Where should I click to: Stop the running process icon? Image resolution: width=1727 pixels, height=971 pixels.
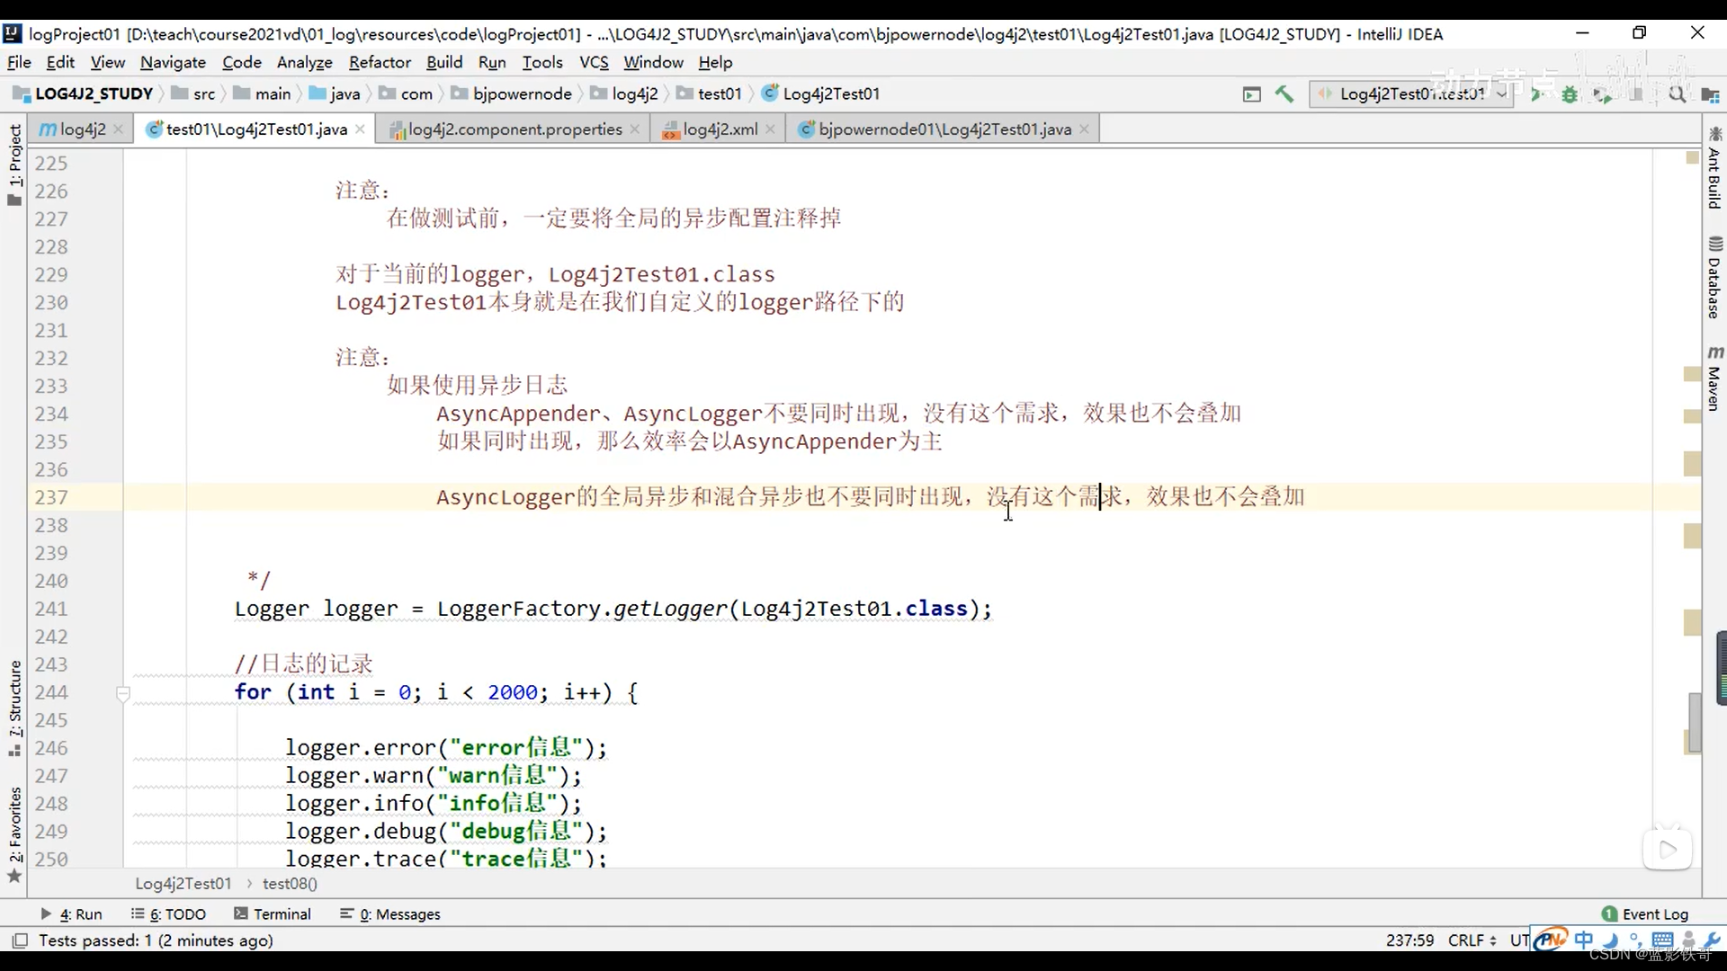point(1636,94)
